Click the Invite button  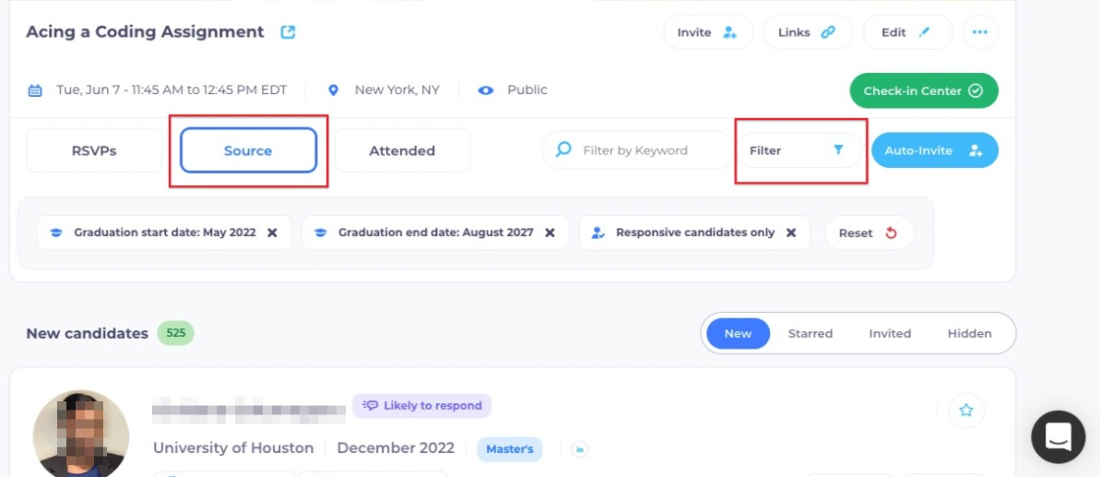pyautogui.click(x=707, y=32)
